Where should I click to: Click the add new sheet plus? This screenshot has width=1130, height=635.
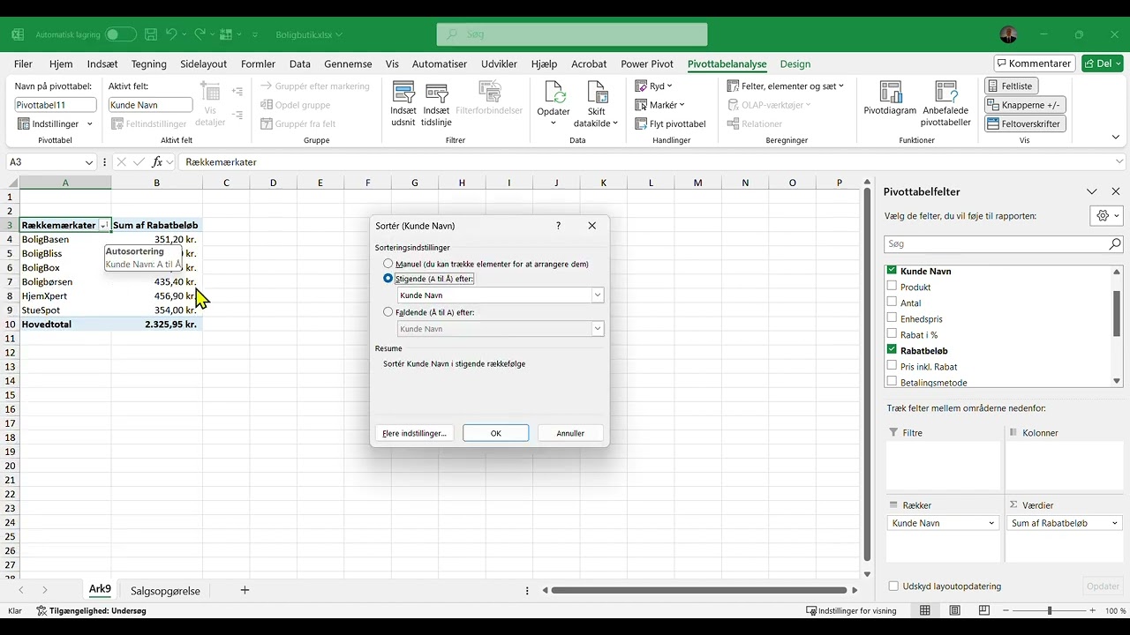(x=245, y=590)
